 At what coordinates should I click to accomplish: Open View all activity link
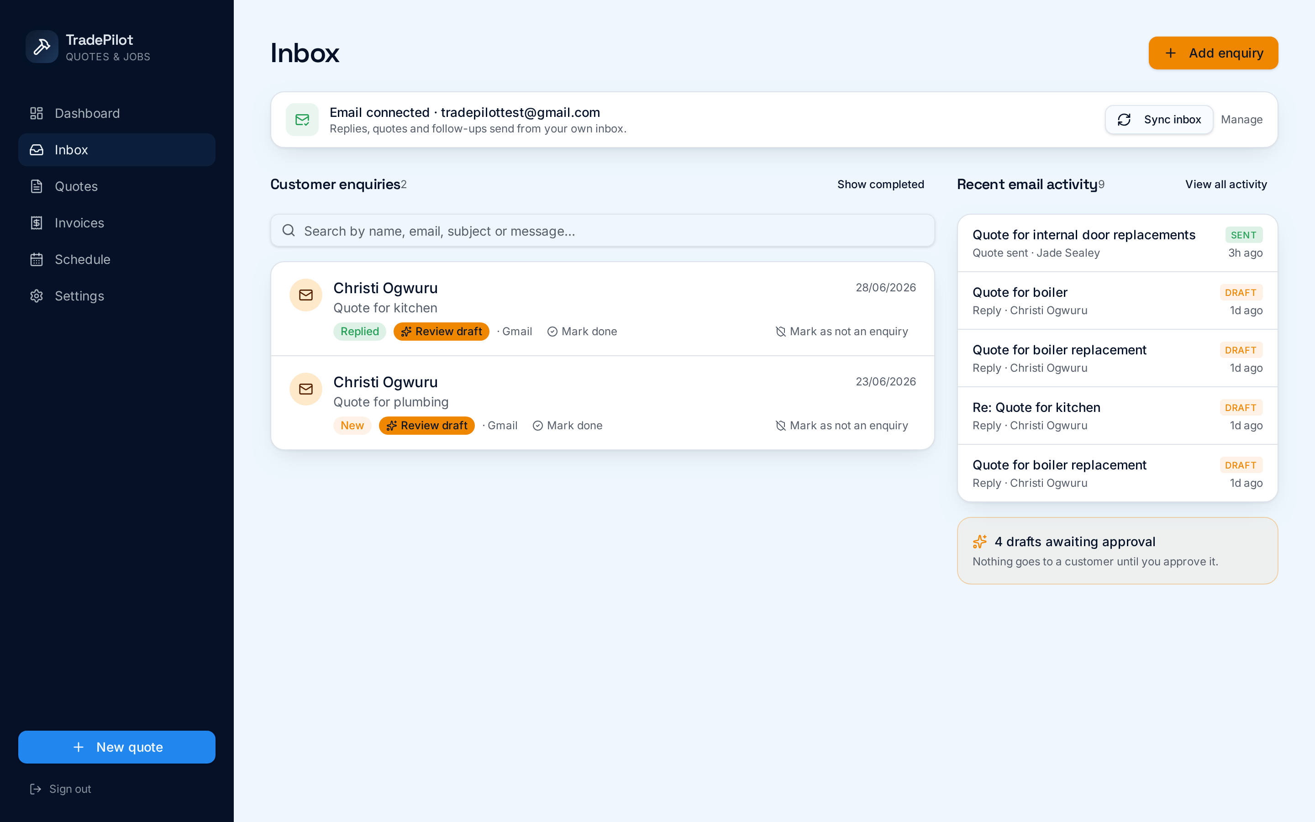coord(1226,184)
